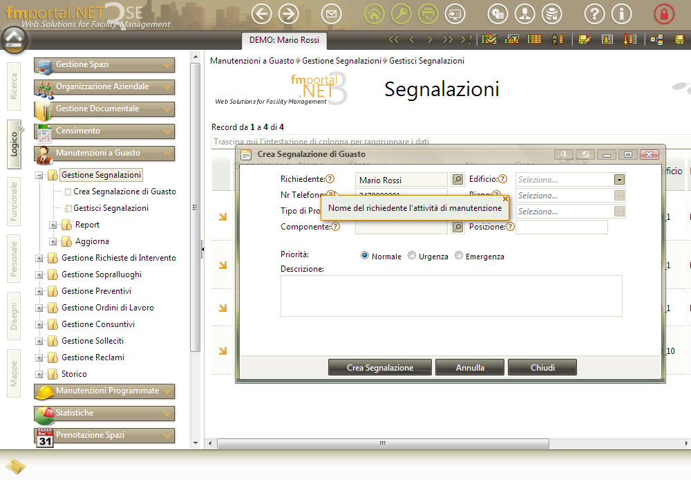Select the Emergenza priority option
The image size is (691, 484).
pos(458,256)
